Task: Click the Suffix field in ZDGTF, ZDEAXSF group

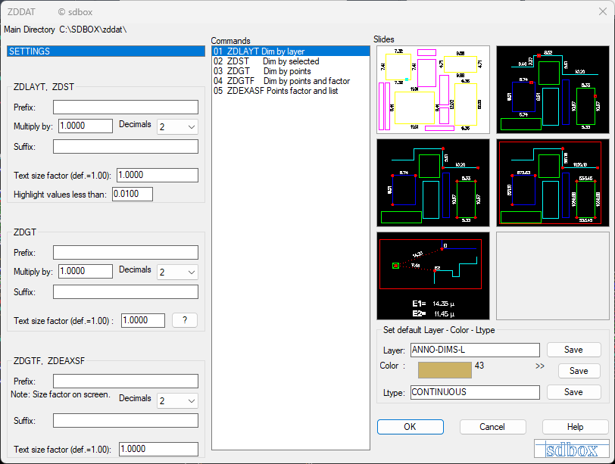Action: [126, 421]
